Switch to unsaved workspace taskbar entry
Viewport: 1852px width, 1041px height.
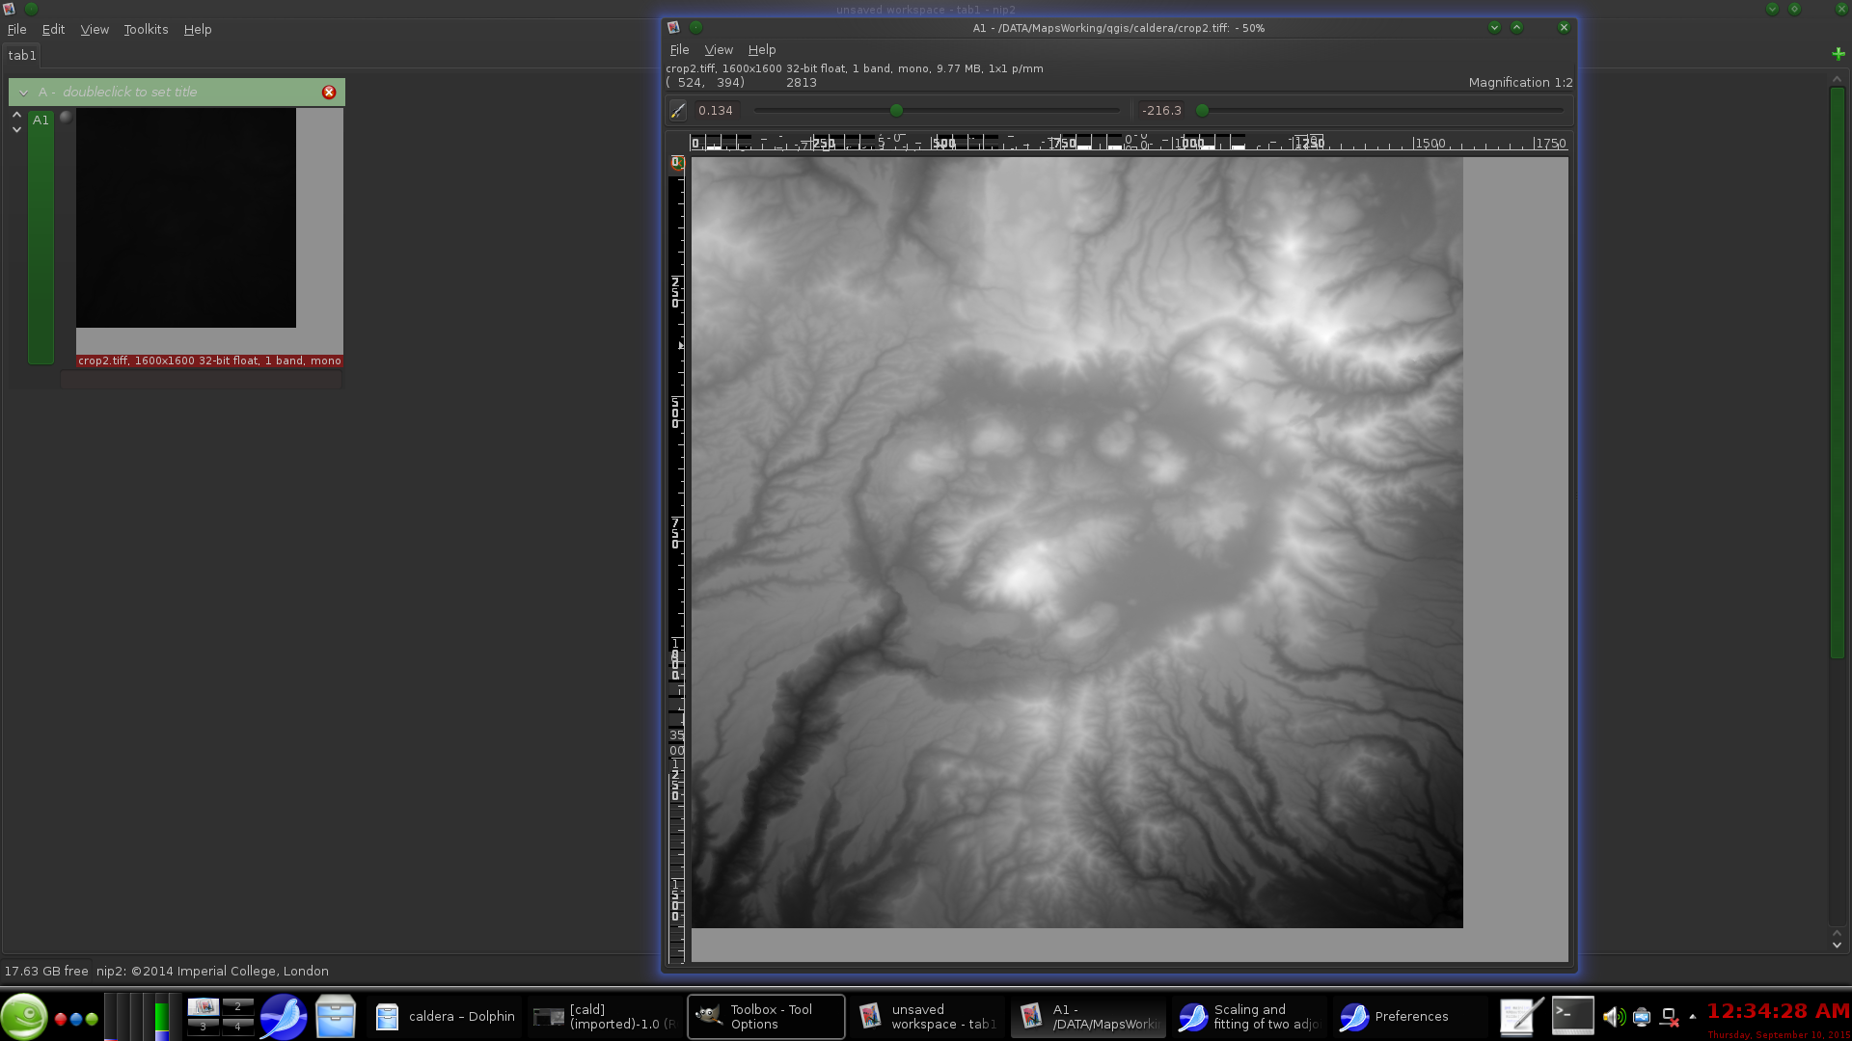927,1017
